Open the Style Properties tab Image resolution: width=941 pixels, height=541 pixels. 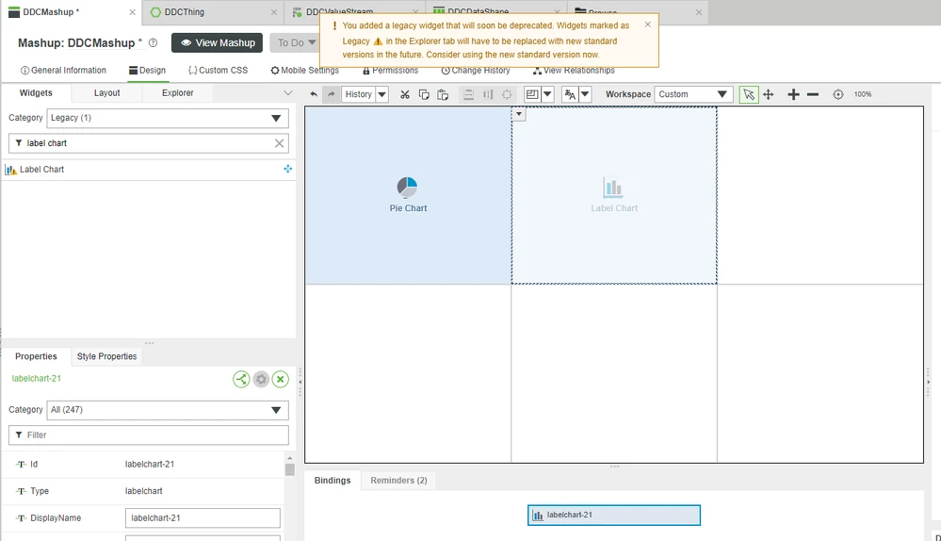pyautogui.click(x=106, y=356)
